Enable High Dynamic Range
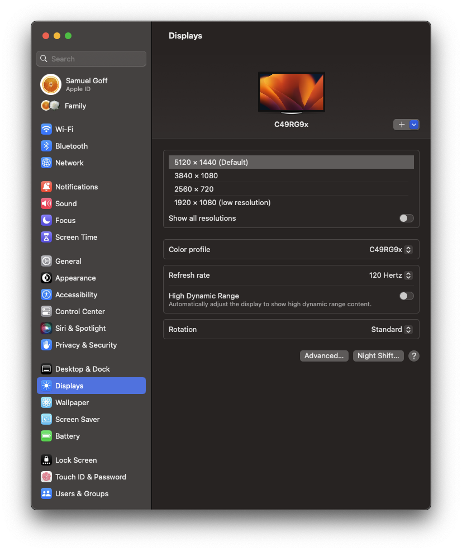This screenshot has height=551, width=462. click(x=406, y=296)
